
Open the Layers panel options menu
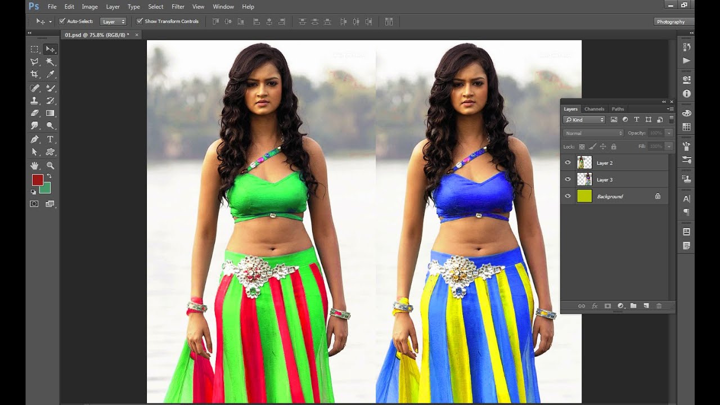[x=670, y=109]
